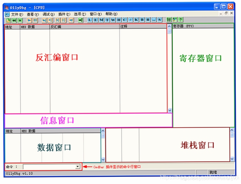Open CPU window (C) toolbar icon
This screenshot has width=241, height=184.
125,20
